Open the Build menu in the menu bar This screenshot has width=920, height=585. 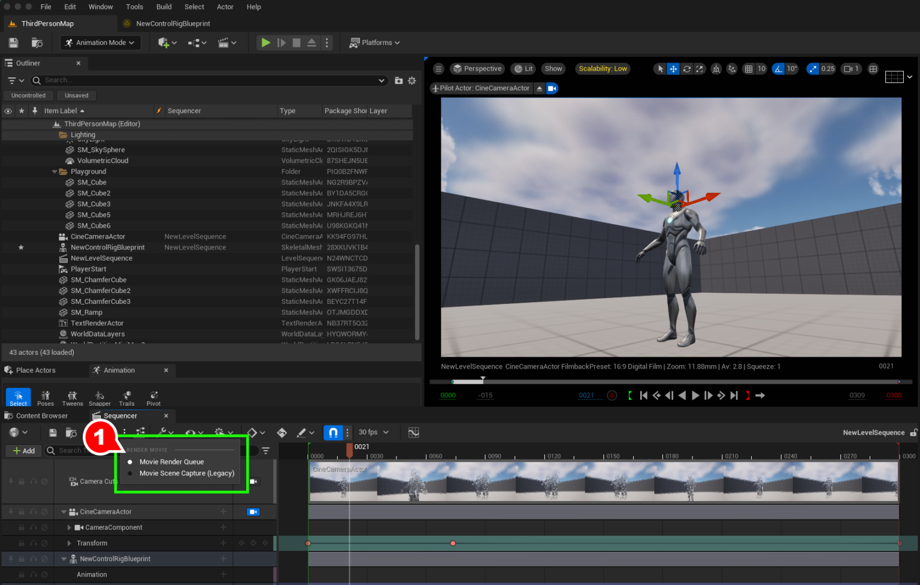(x=164, y=7)
